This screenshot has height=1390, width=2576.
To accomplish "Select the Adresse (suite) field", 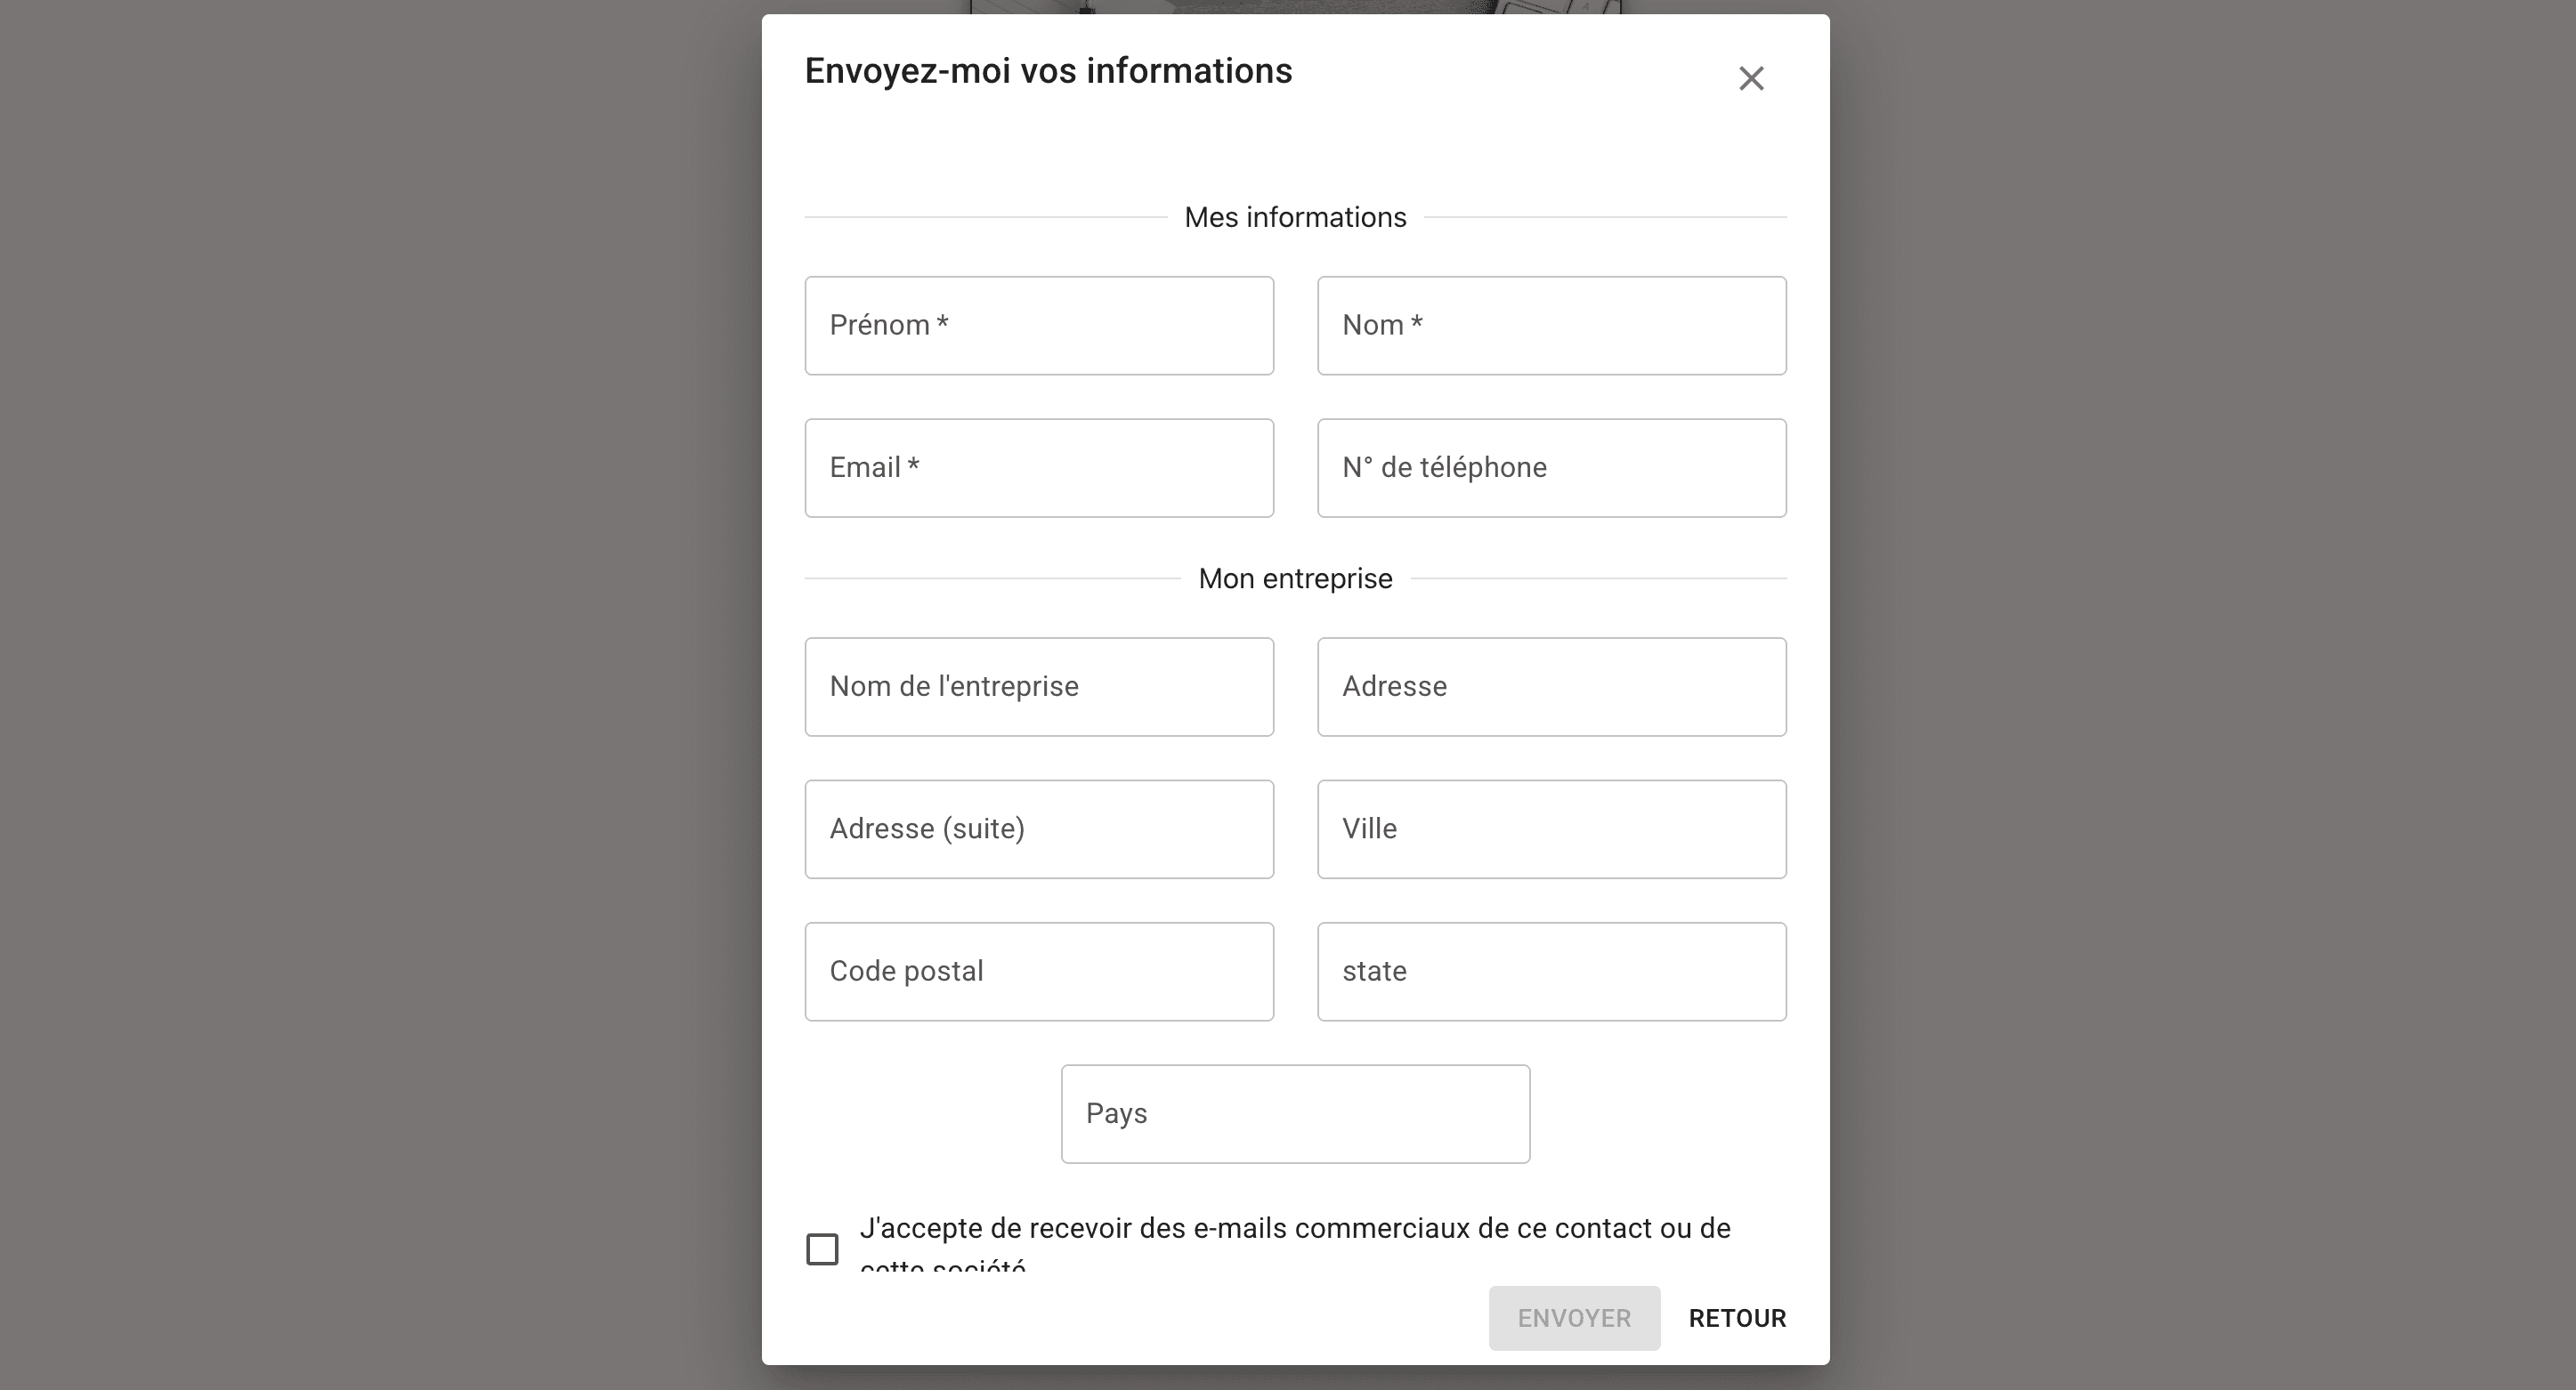I will pyautogui.click(x=1039, y=829).
